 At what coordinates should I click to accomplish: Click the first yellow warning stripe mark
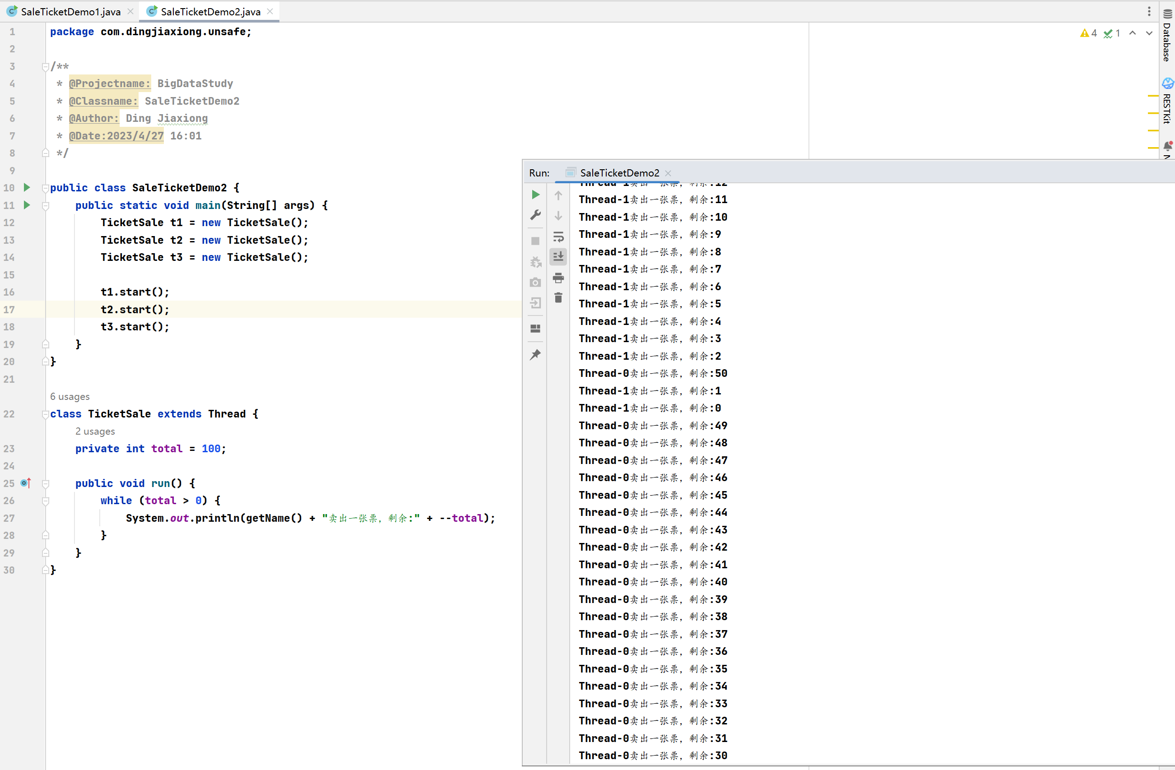(x=1153, y=95)
